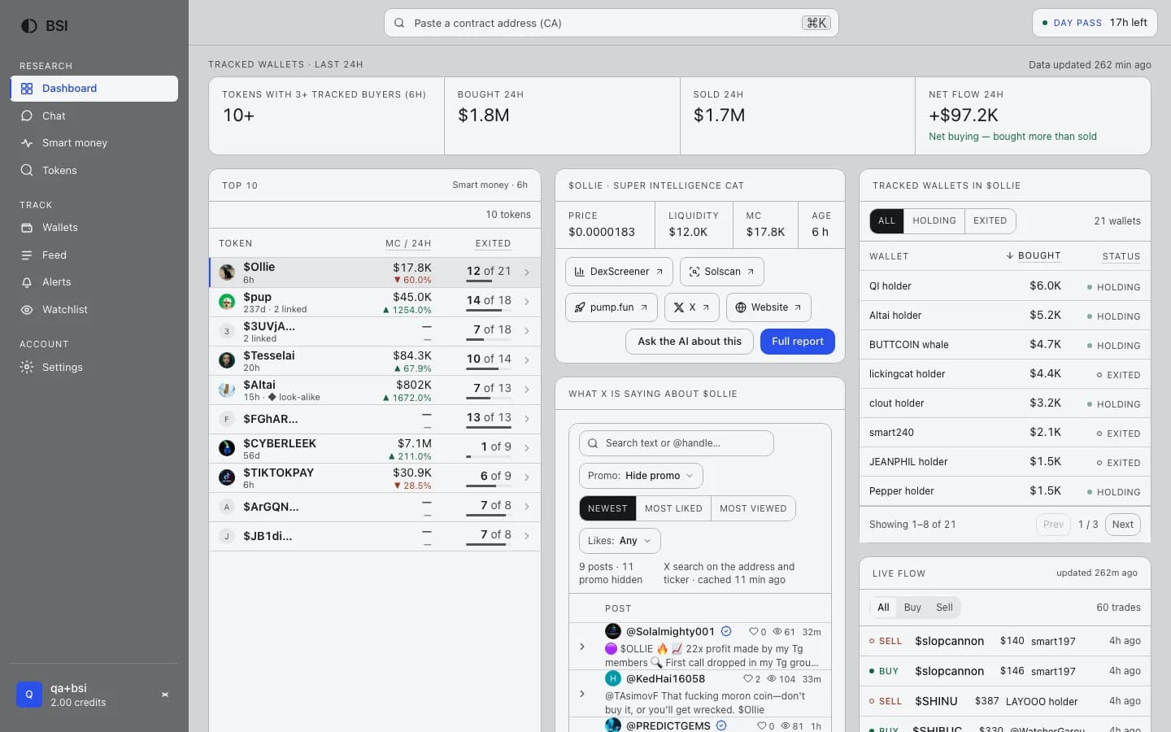1171x732 pixels.
Task: Sort posts by MOST VIEWED
Action: pyautogui.click(x=753, y=509)
